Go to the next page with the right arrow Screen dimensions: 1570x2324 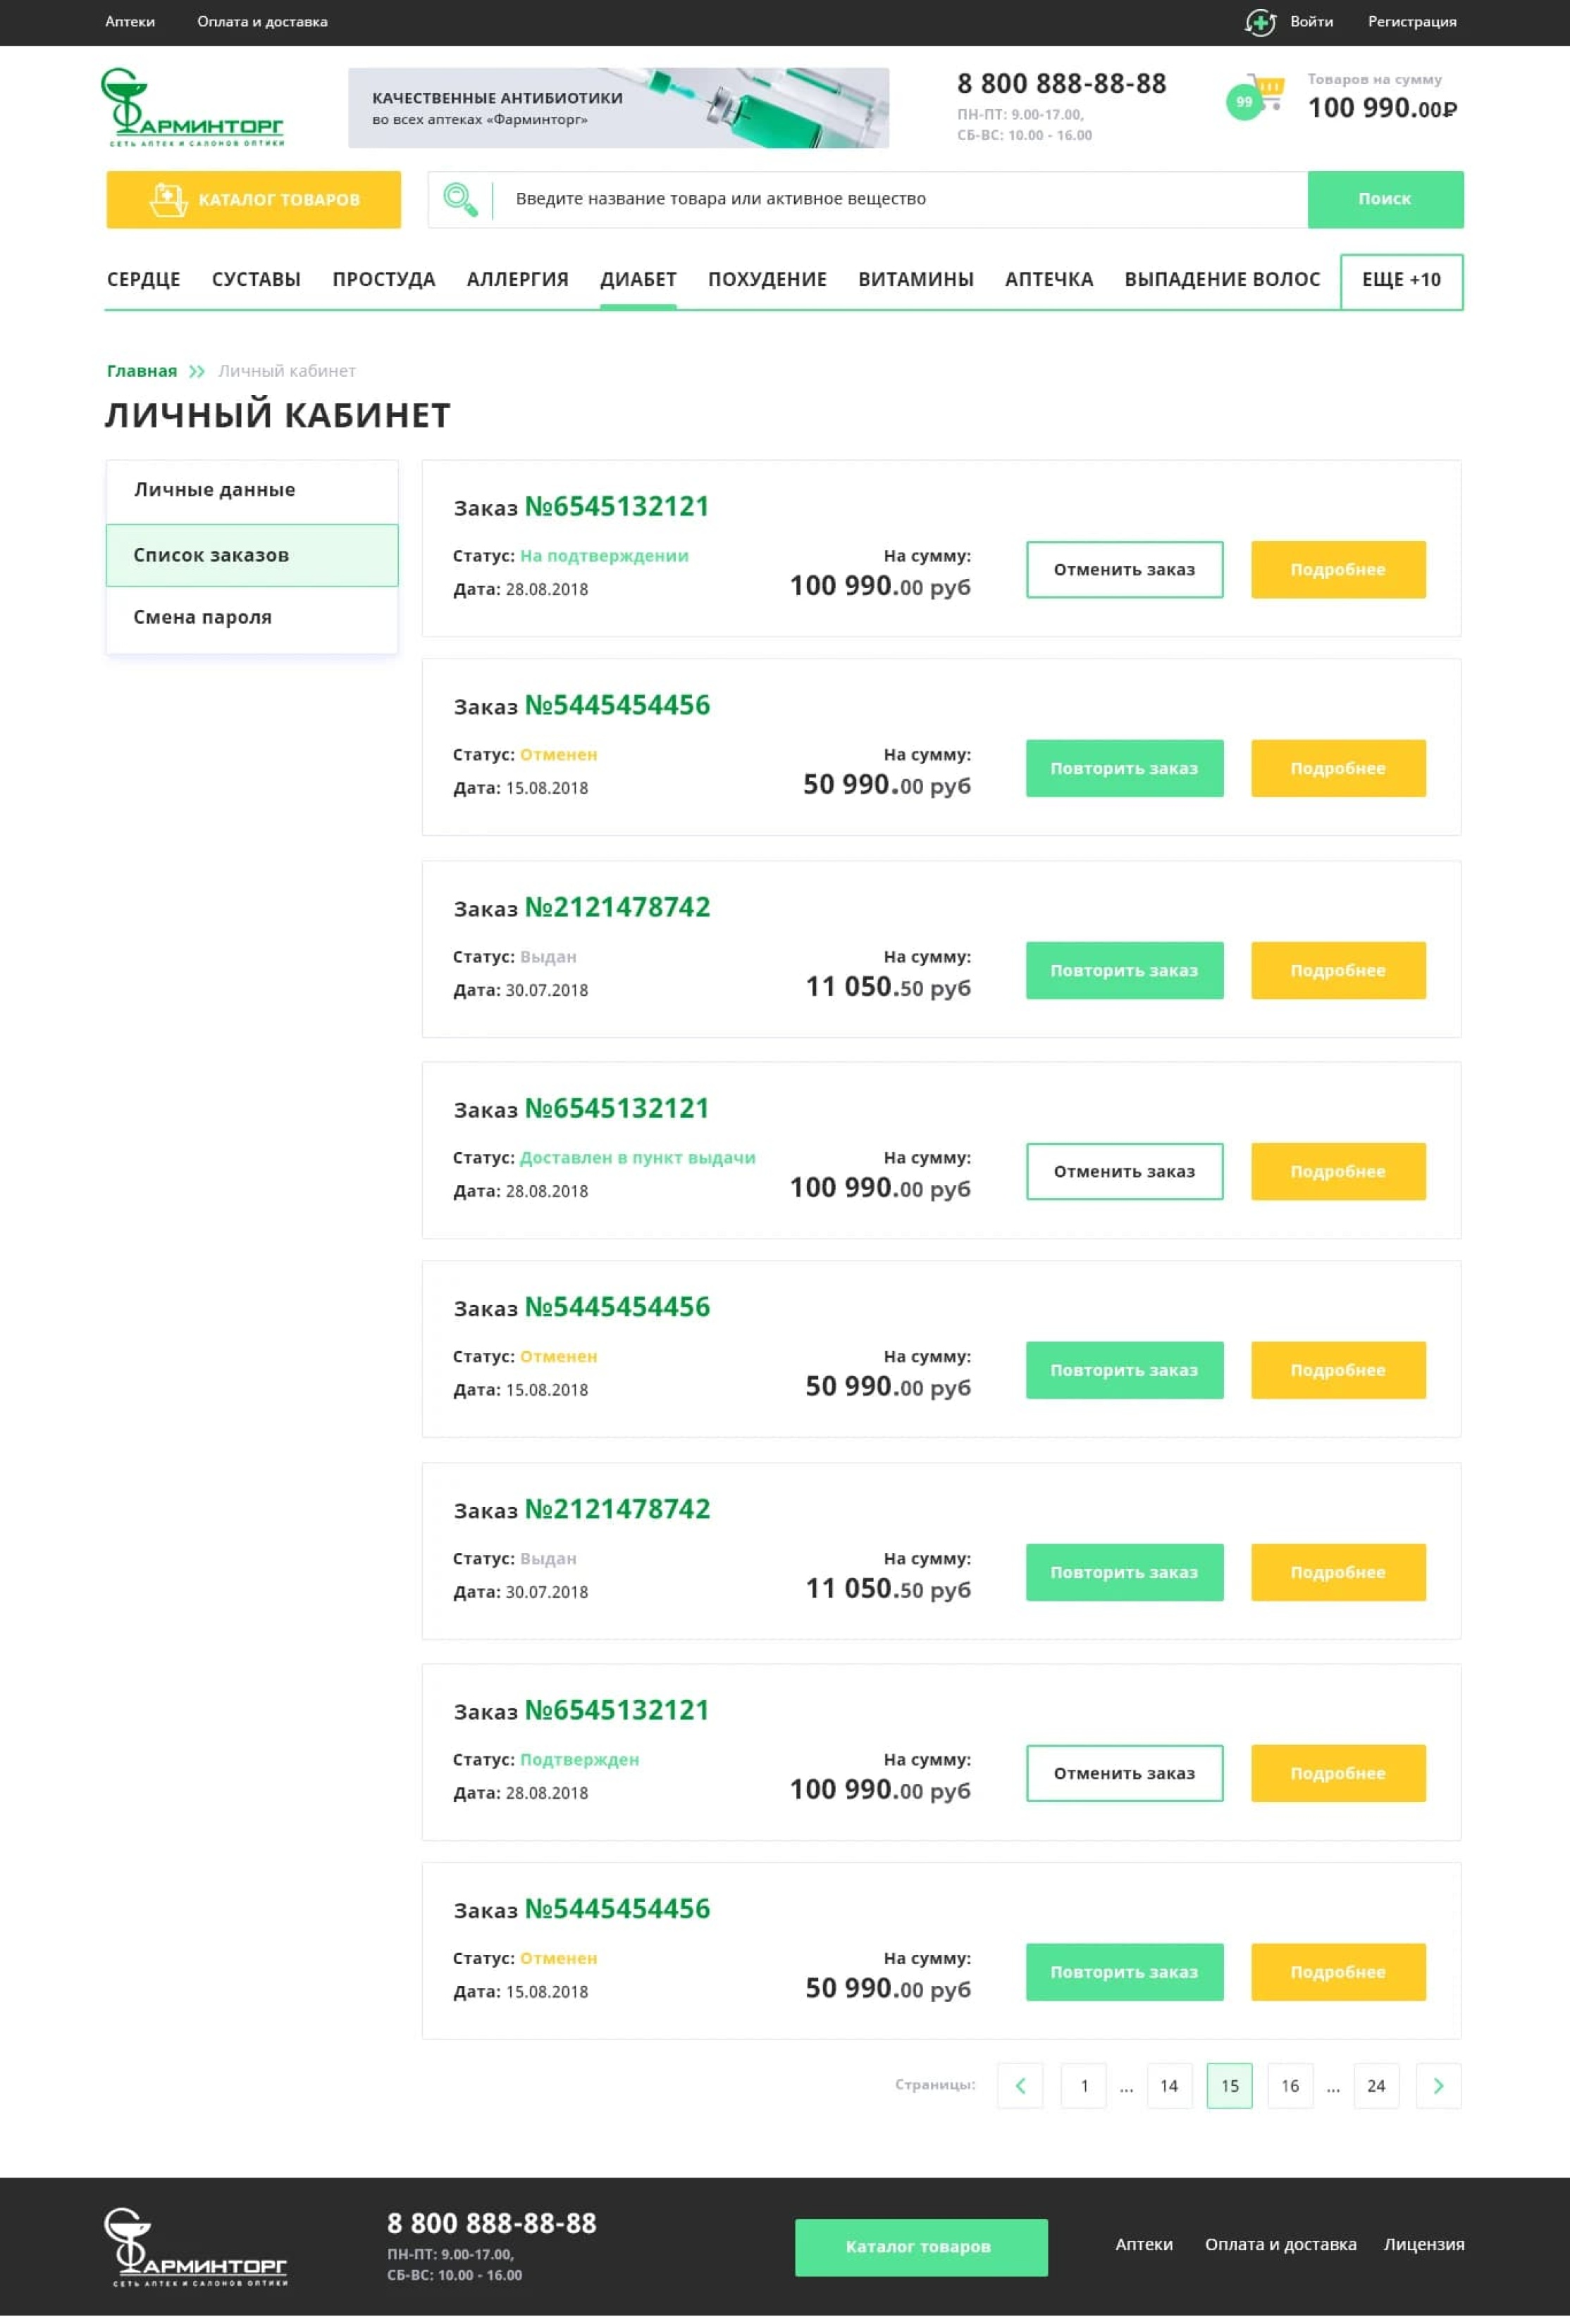[x=1438, y=2085]
